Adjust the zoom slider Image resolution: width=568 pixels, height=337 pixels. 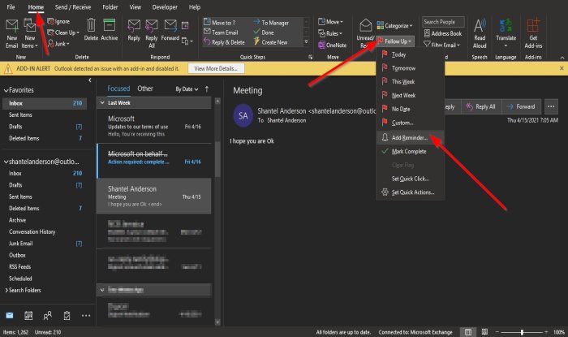click(x=522, y=332)
